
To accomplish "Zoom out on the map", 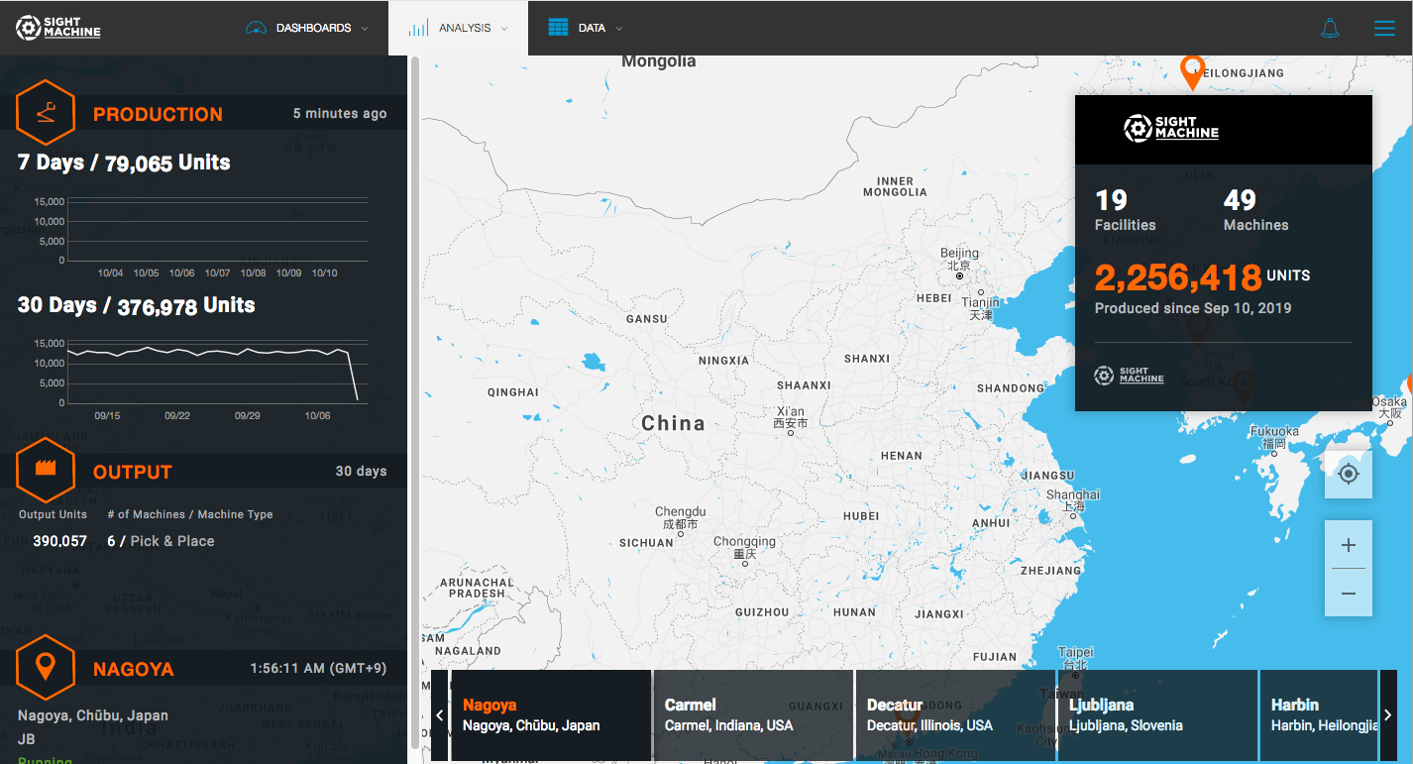I will tap(1349, 593).
